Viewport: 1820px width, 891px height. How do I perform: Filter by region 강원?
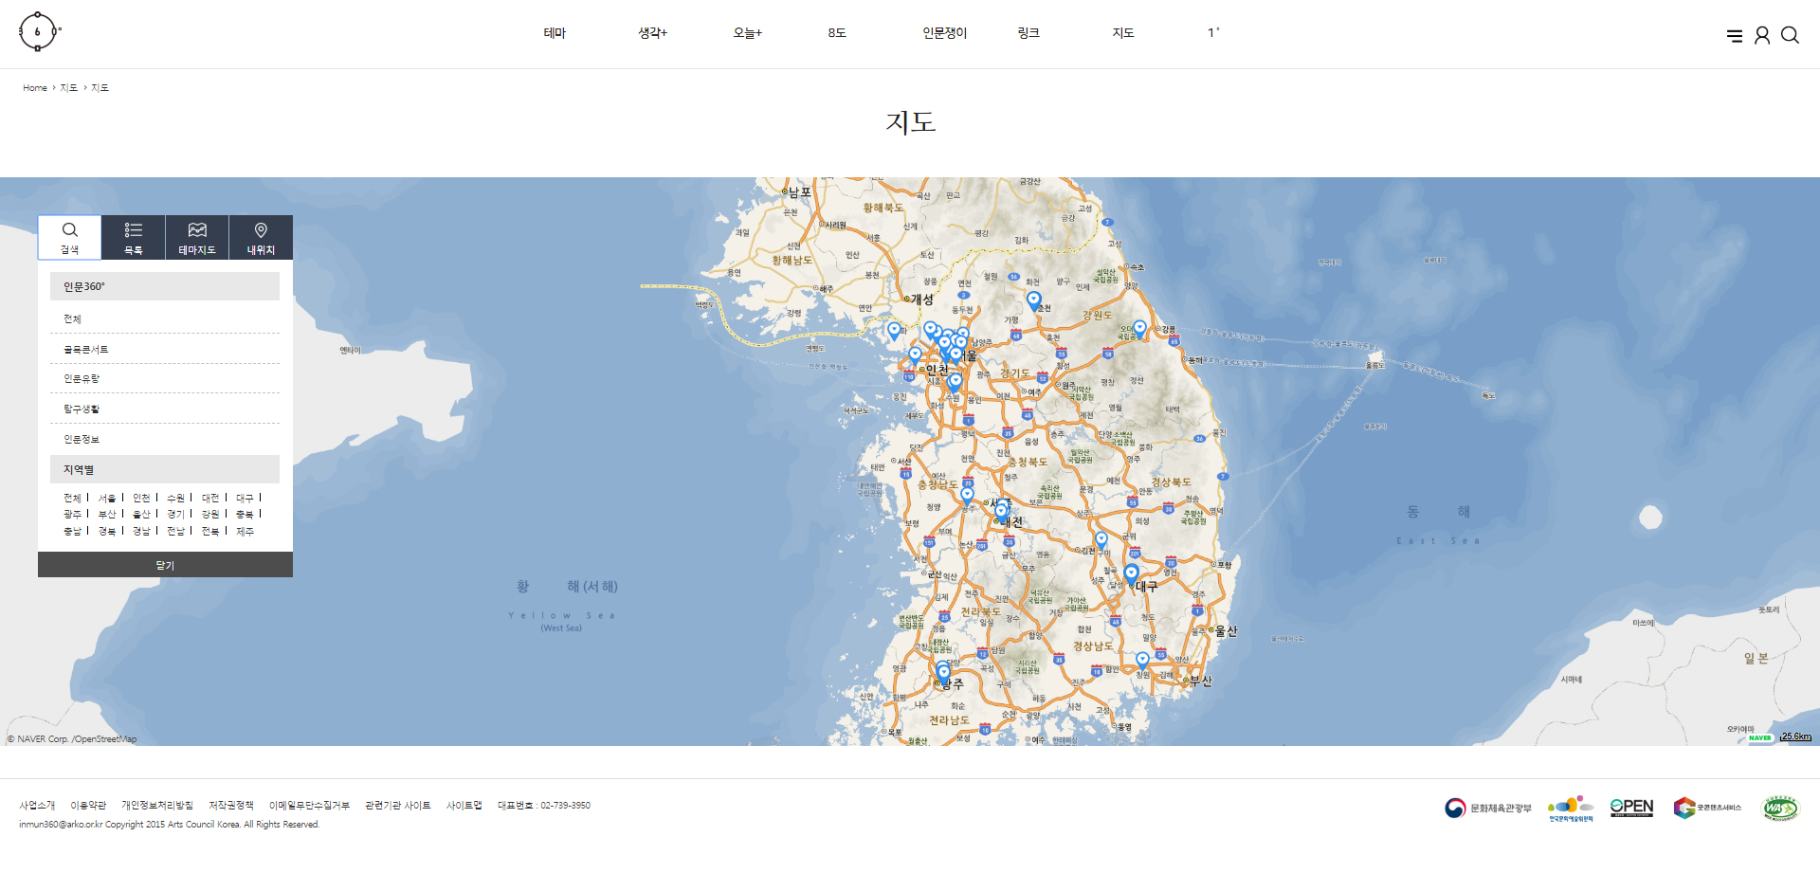point(210,514)
